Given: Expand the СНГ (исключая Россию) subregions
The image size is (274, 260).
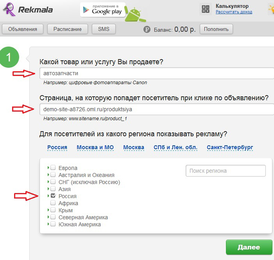Looking at the screenshot, I should pyautogui.click(x=48, y=182).
